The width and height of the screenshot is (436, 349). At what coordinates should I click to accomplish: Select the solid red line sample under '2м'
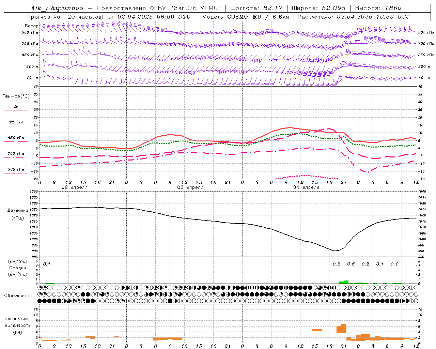tap(16, 110)
